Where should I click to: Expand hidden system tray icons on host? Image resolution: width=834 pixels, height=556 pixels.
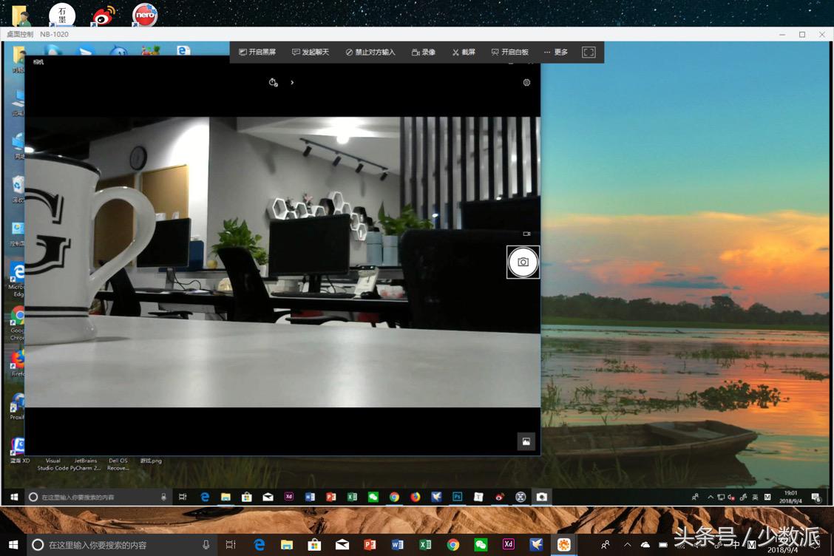click(x=627, y=545)
